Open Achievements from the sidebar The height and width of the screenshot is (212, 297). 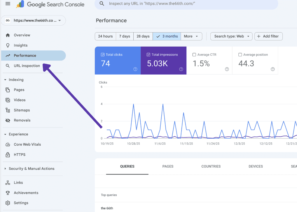click(x=34, y=193)
